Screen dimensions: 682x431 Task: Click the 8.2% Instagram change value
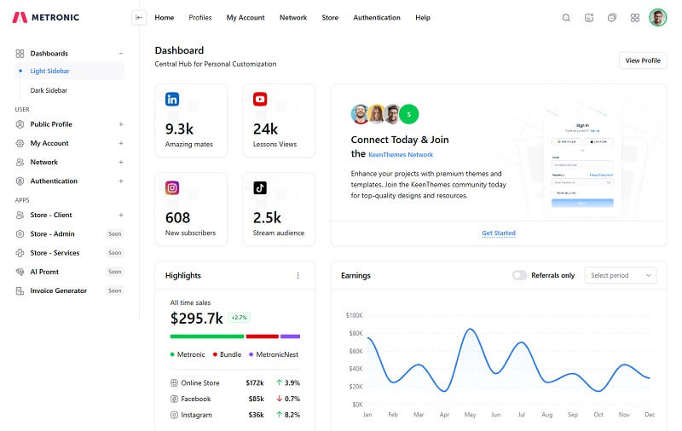[x=292, y=415]
